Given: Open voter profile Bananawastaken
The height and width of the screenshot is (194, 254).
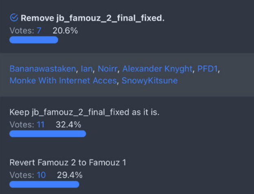Looking at the screenshot, I should 43,68.
